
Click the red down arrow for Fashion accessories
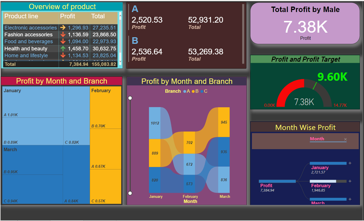63,35
